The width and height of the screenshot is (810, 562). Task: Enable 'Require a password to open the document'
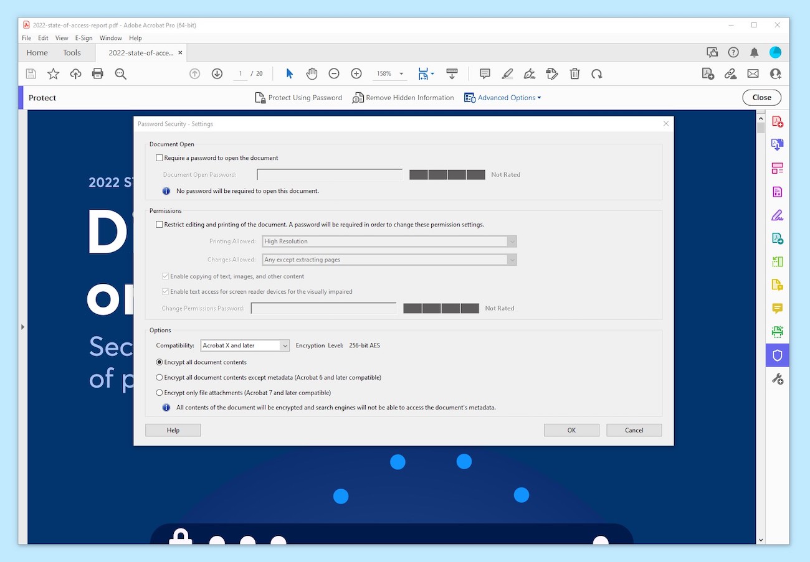click(160, 157)
